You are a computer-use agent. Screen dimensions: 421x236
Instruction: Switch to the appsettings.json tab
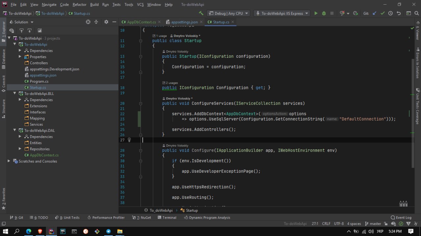point(184,22)
